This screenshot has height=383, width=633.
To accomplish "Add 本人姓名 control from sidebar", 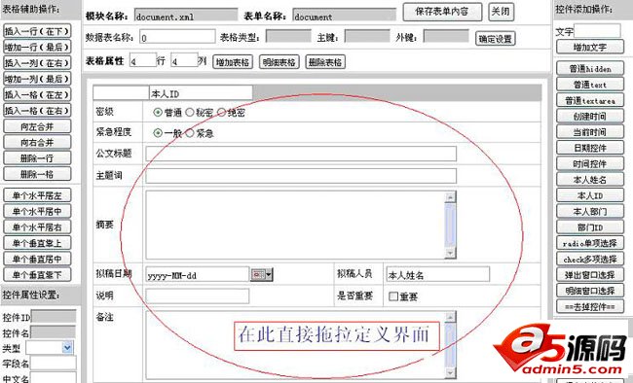I will click(590, 180).
